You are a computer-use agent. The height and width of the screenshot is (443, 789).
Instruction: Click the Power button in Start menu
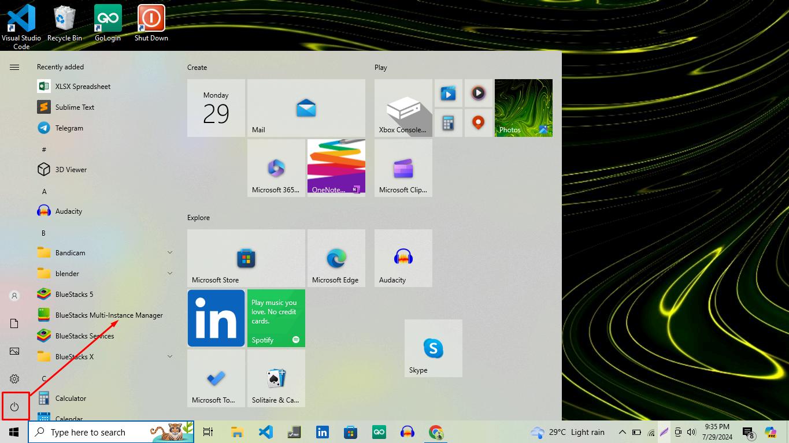pos(14,407)
